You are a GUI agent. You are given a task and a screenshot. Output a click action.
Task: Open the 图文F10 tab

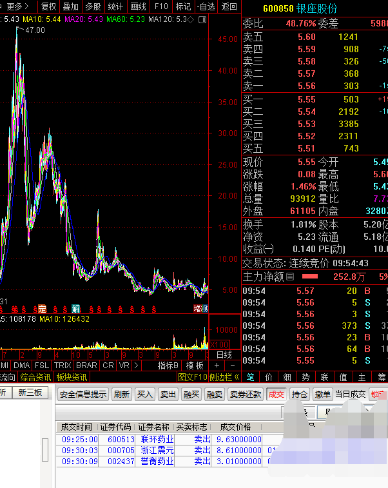click(193, 378)
